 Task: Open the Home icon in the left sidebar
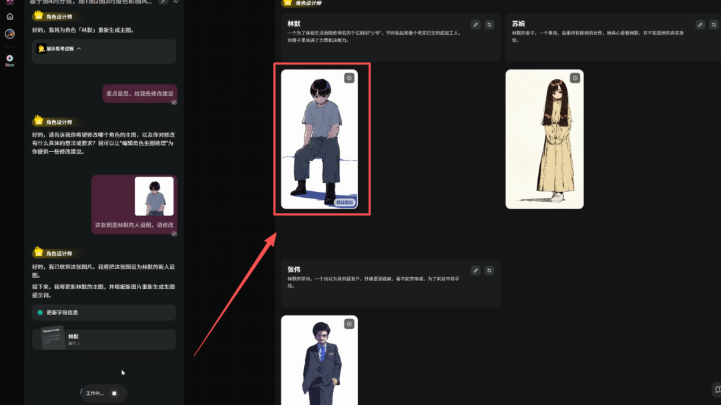click(x=9, y=16)
